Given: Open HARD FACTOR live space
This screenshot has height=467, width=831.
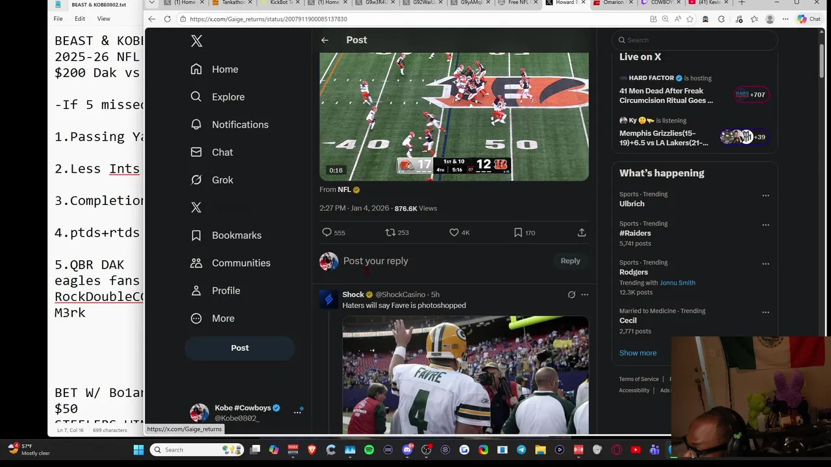Looking at the screenshot, I should 696,89.
